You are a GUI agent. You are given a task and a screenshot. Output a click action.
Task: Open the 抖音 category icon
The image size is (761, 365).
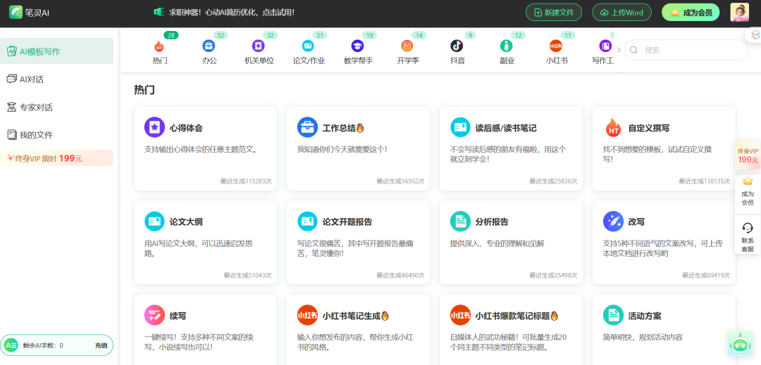pyautogui.click(x=457, y=46)
